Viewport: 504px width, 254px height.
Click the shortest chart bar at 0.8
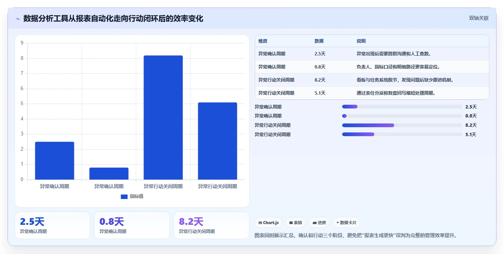pyautogui.click(x=109, y=174)
